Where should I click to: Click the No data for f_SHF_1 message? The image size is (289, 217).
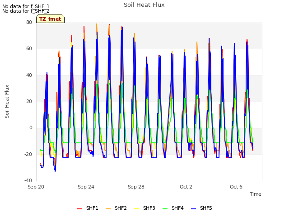click(x=26, y=6)
